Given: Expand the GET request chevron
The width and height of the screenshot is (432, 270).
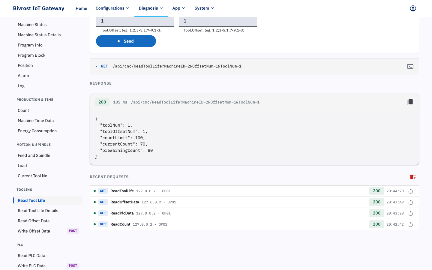Looking at the screenshot, I should tap(96, 67).
